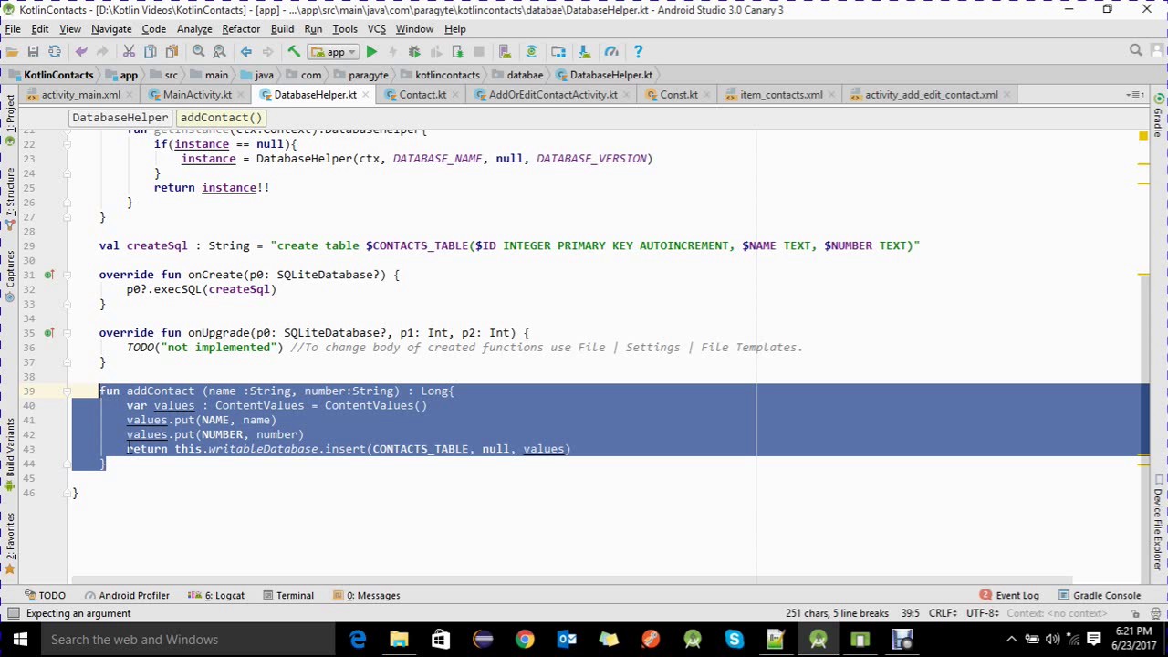Toggle the Structure tool window
Screen dimensions: 1168x657
[x=10, y=201]
